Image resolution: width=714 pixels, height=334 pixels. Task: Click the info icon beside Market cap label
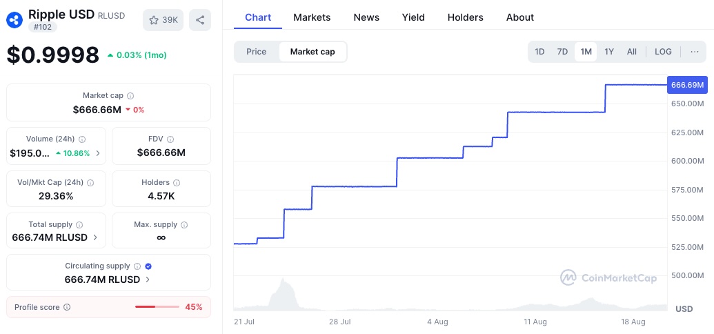coord(130,96)
